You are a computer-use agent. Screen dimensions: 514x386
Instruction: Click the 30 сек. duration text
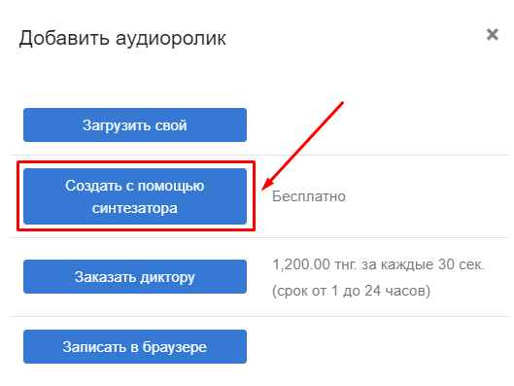tap(462, 264)
